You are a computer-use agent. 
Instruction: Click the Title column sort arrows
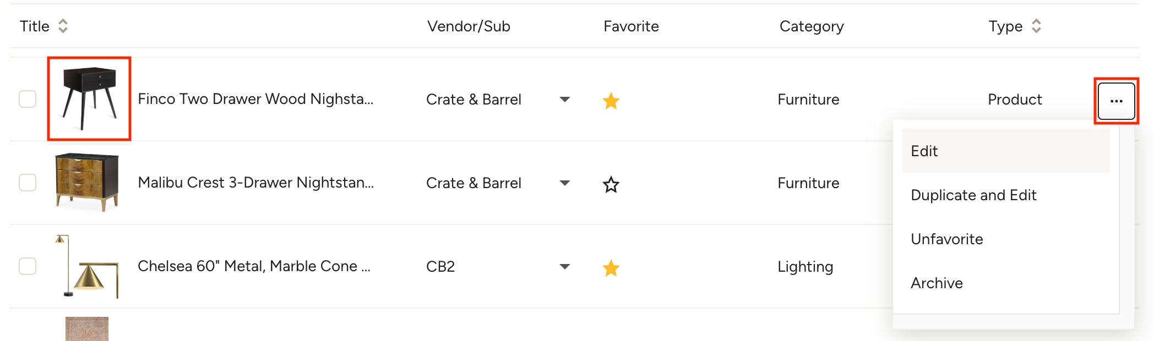coord(63,26)
